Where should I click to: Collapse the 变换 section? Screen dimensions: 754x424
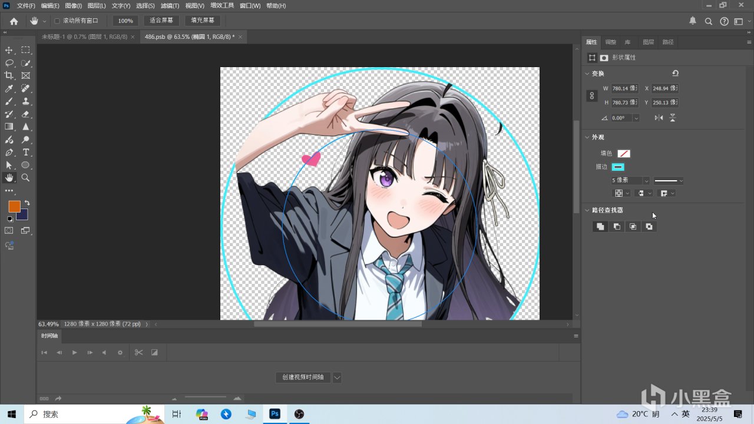pyautogui.click(x=587, y=74)
